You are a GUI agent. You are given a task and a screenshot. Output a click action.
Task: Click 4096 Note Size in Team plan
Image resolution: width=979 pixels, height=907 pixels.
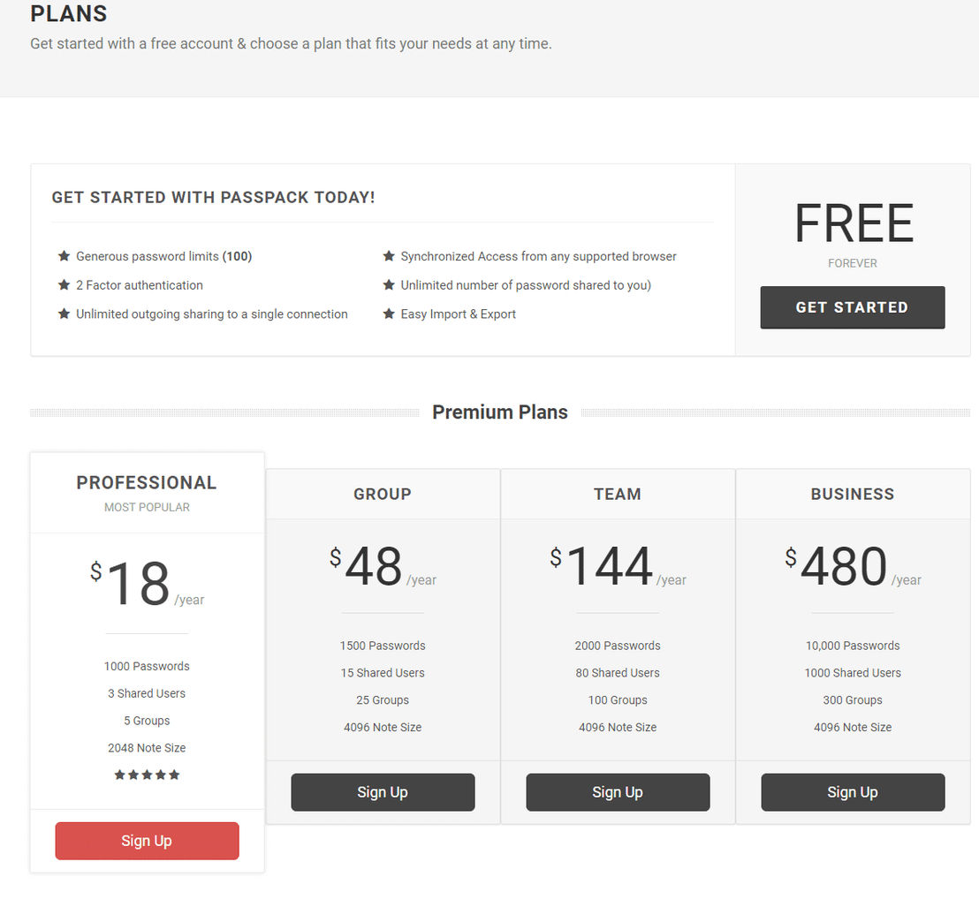pos(618,727)
